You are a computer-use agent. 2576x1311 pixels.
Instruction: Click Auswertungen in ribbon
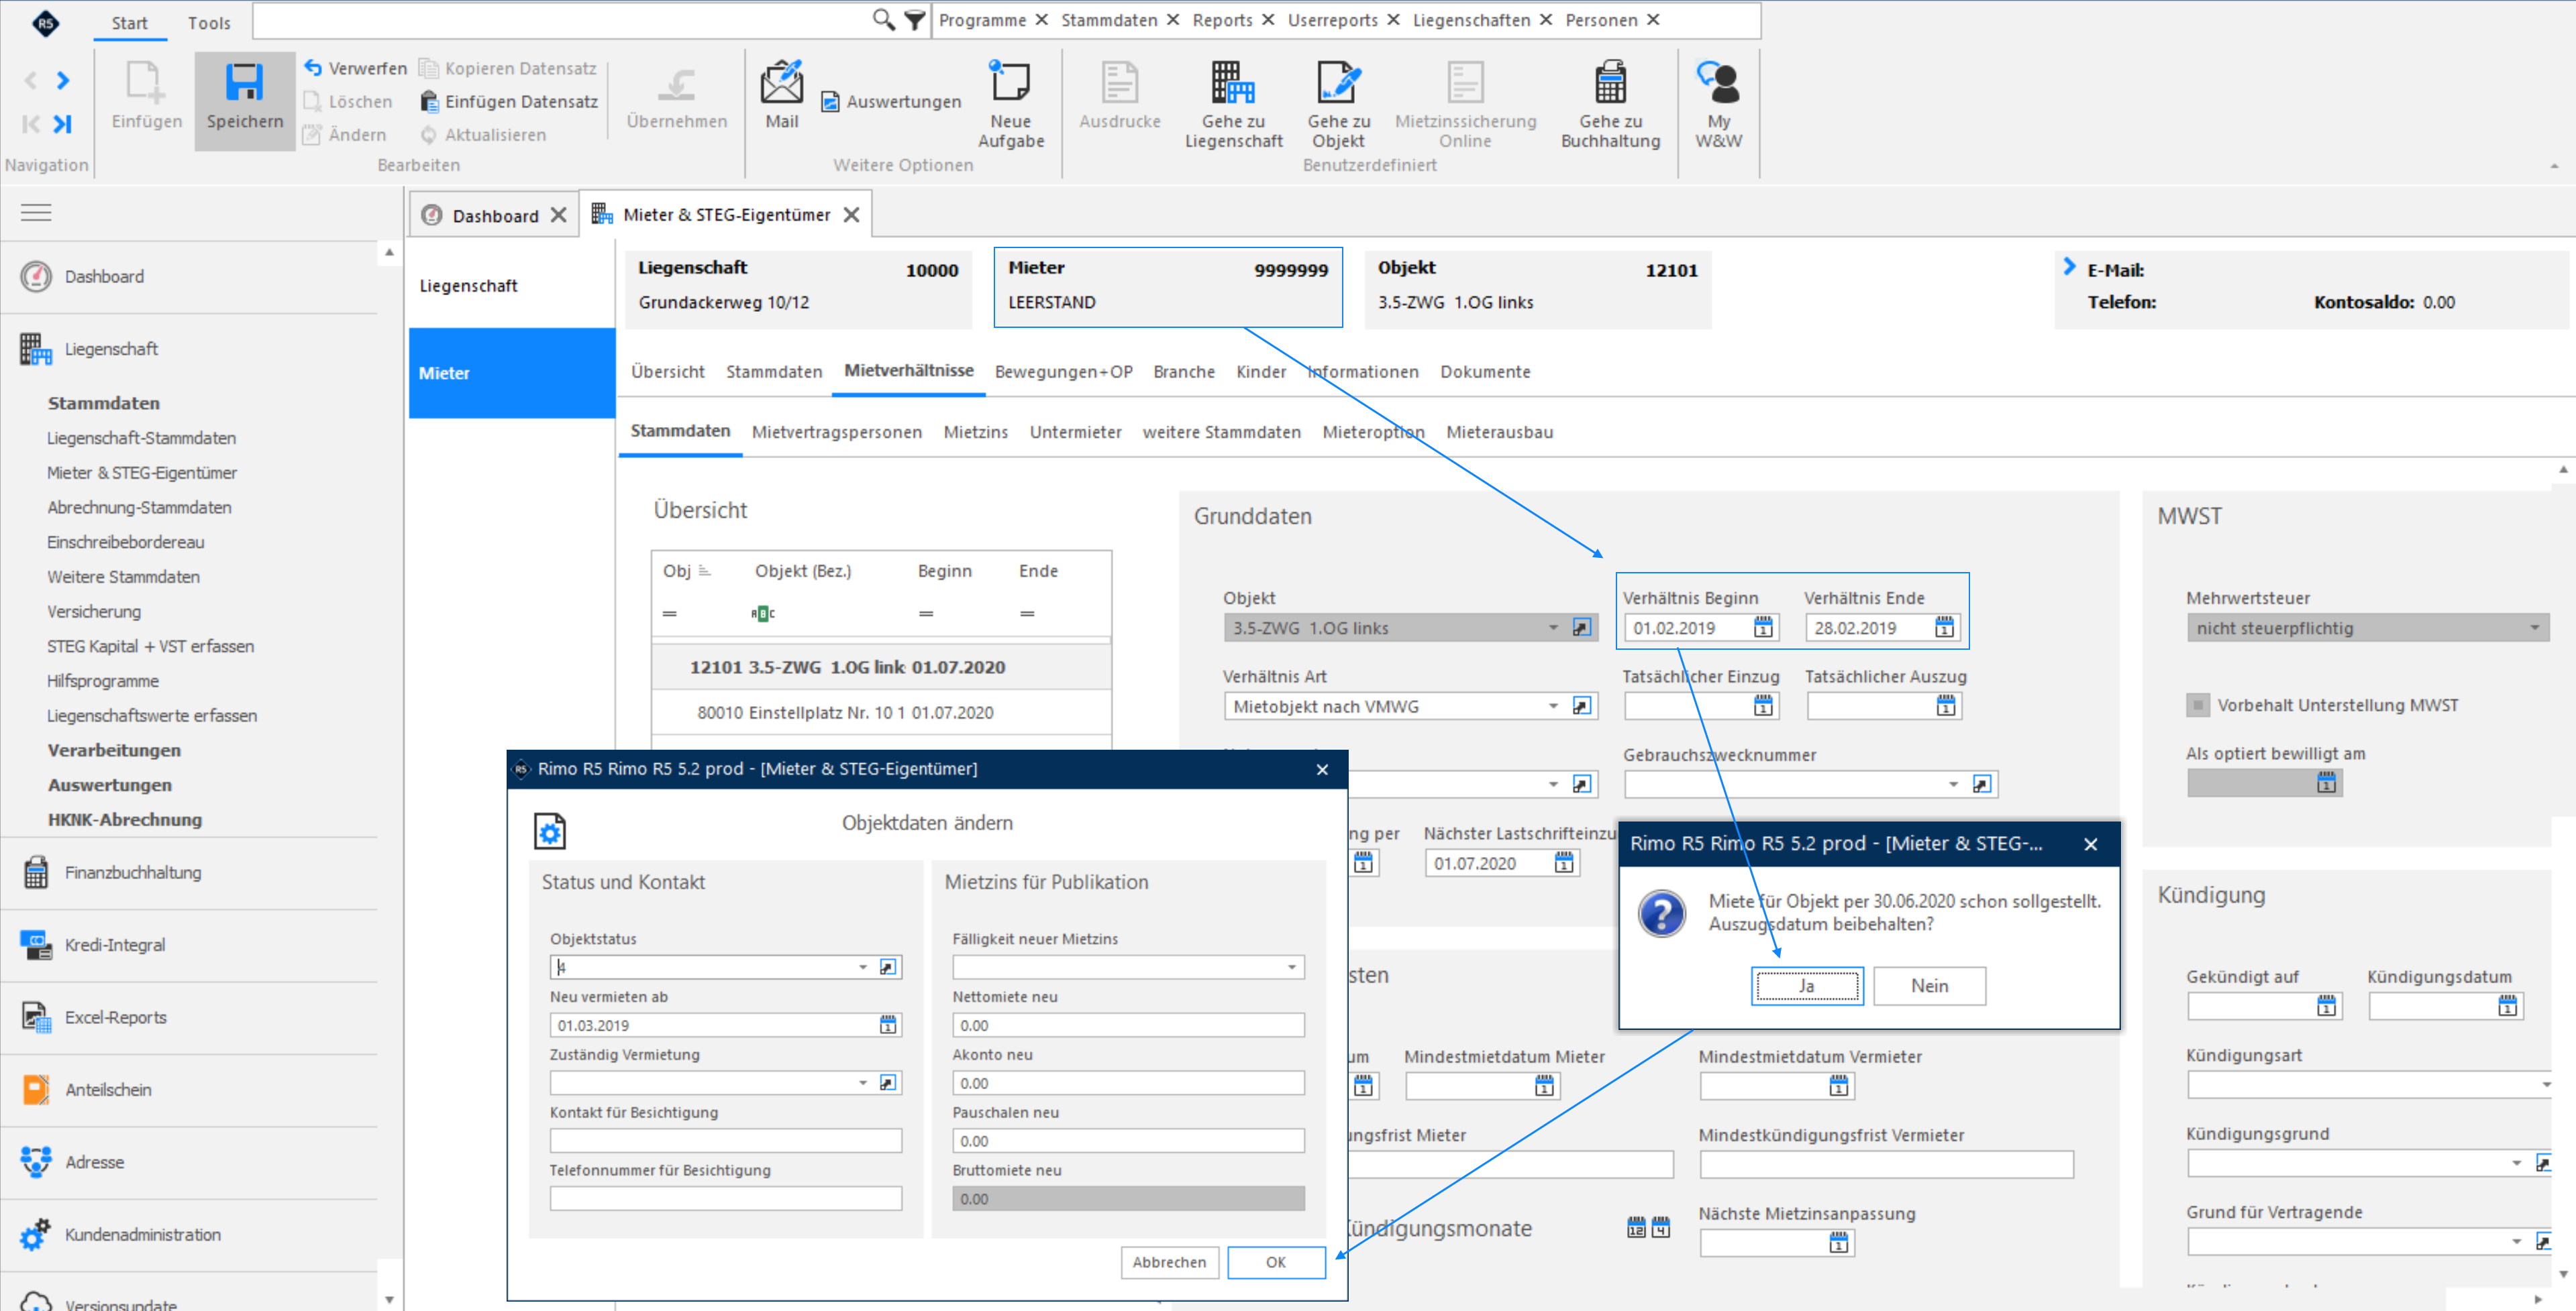(x=891, y=102)
